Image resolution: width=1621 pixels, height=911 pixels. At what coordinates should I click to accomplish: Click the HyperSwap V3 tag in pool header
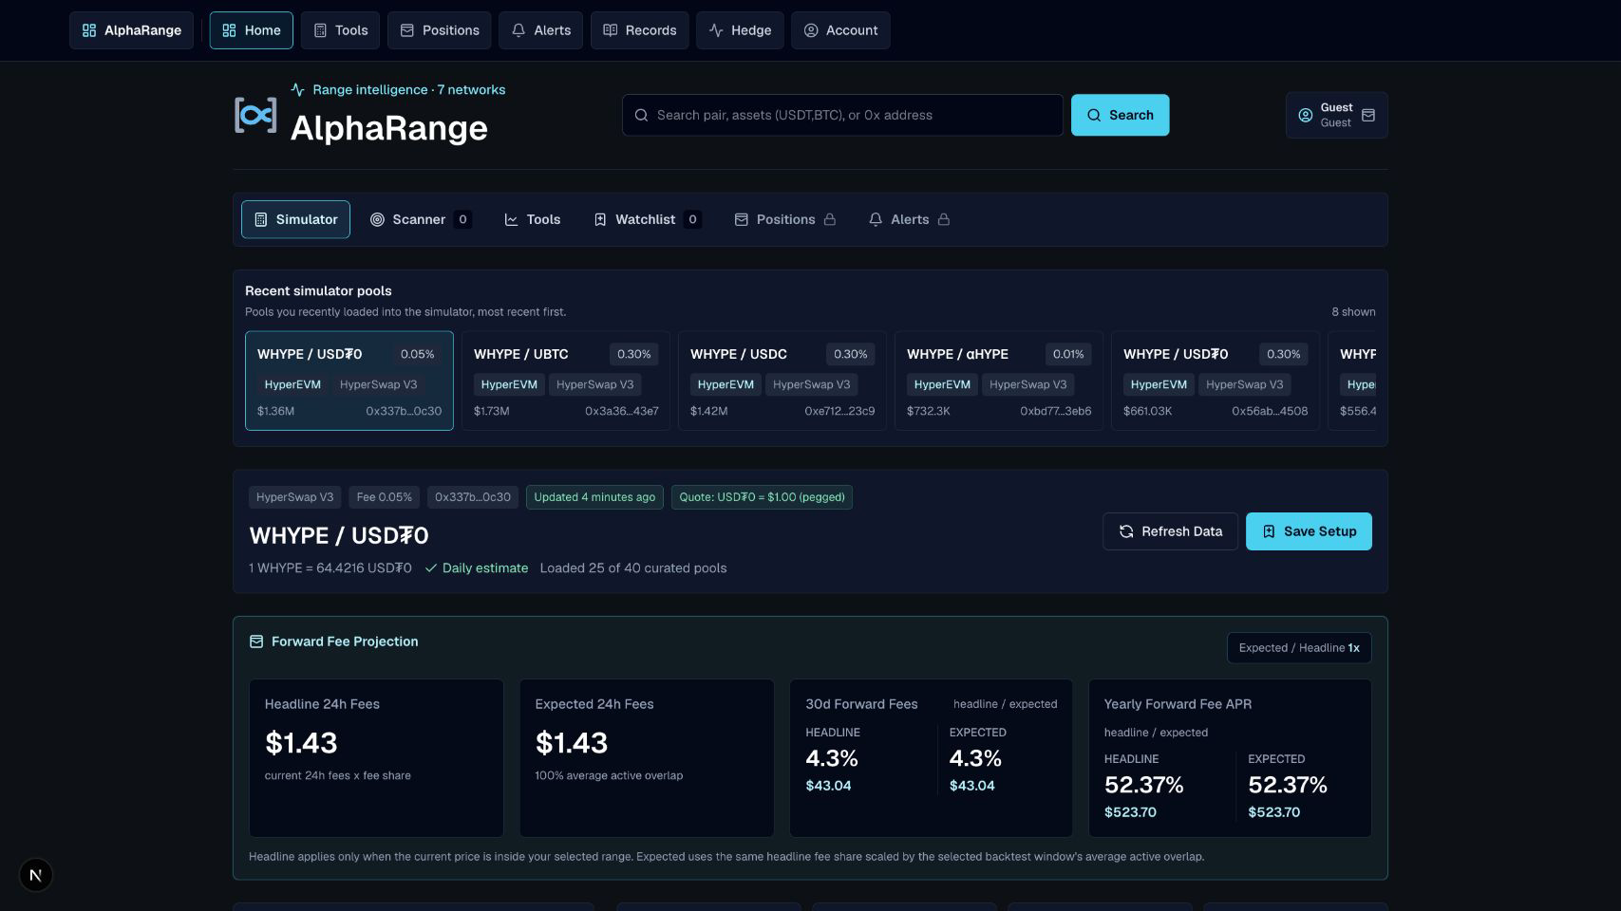point(295,497)
